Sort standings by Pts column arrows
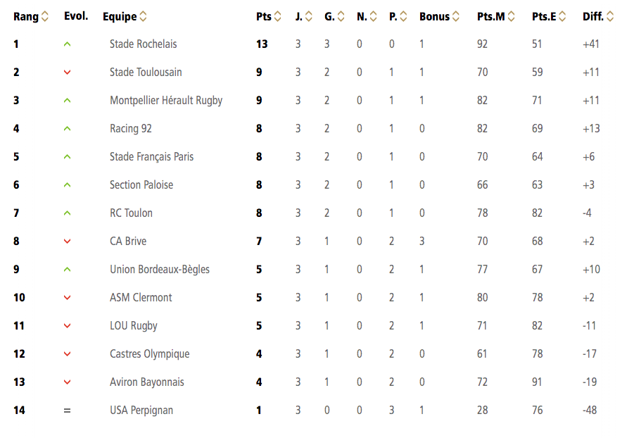 coord(277,16)
